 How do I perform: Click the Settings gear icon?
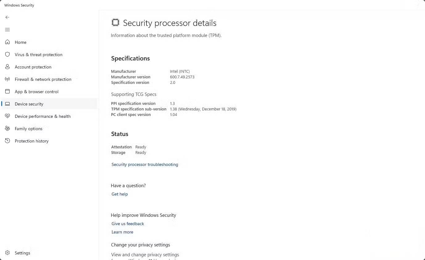(7, 253)
